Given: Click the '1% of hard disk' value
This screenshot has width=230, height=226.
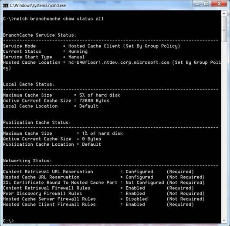Looking at the screenshot, I should click(x=102, y=134).
